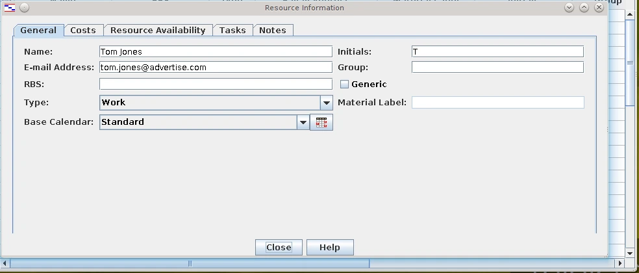
Task: Click the Initials: label
Action: tap(355, 52)
